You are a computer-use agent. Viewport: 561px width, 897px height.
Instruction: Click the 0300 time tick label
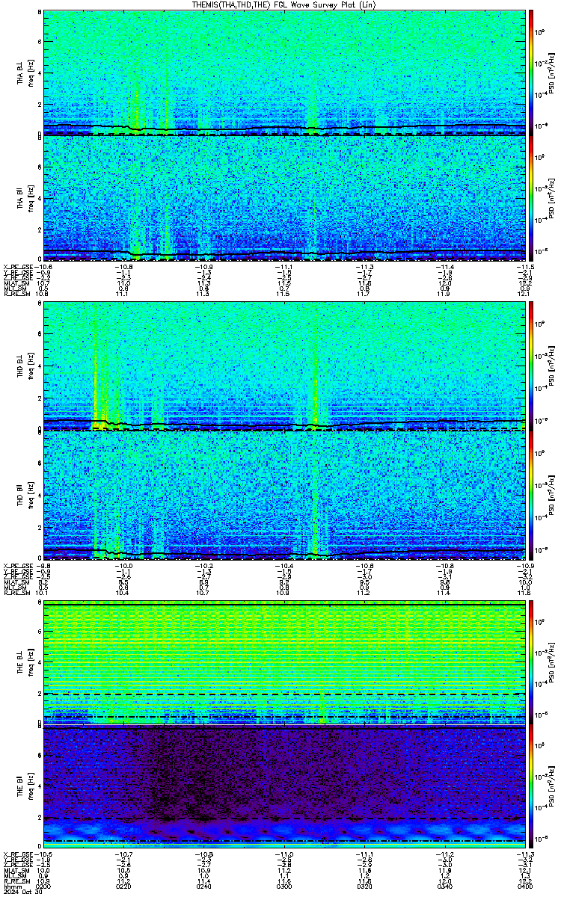click(x=284, y=886)
